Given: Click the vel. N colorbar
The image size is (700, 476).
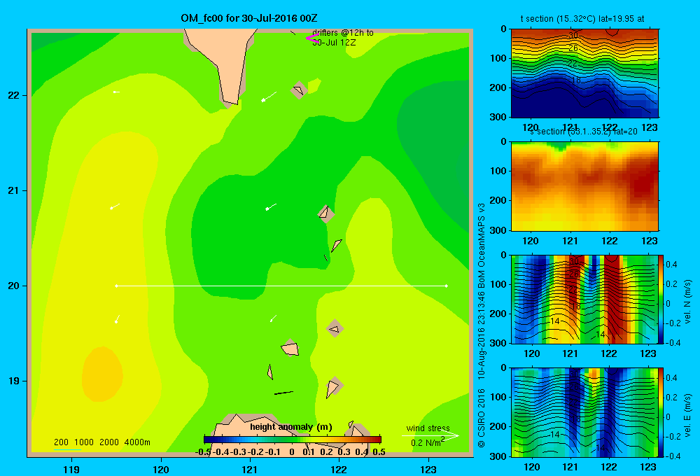Looking at the screenshot, I should point(661,299).
